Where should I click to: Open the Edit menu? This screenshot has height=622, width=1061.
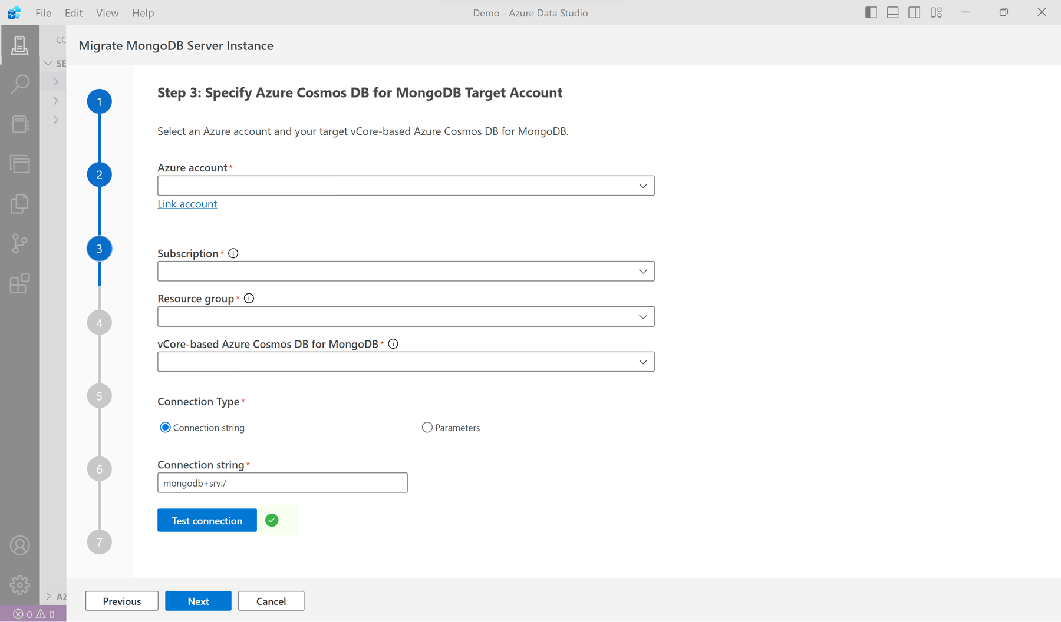pyautogui.click(x=74, y=12)
